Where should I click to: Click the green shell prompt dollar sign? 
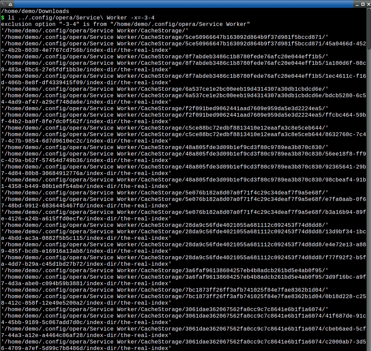(x=2, y=17)
